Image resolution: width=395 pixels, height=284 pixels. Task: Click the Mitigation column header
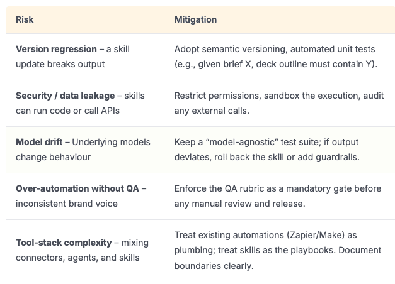[195, 19]
